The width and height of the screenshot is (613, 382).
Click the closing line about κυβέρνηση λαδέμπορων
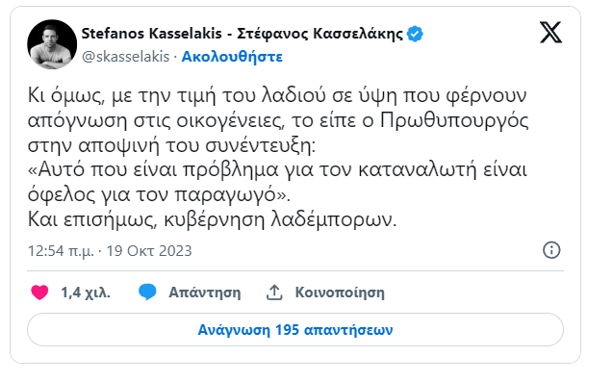tap(212, 219)
